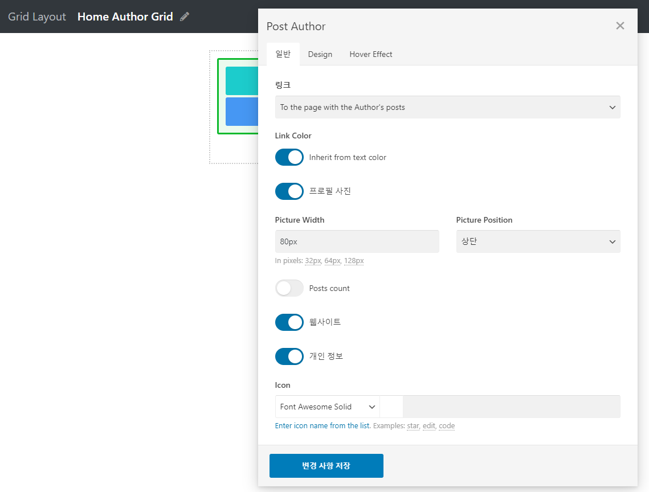
Task: Toggle the 개인 정보 switch
Action: tap(289, 356)
